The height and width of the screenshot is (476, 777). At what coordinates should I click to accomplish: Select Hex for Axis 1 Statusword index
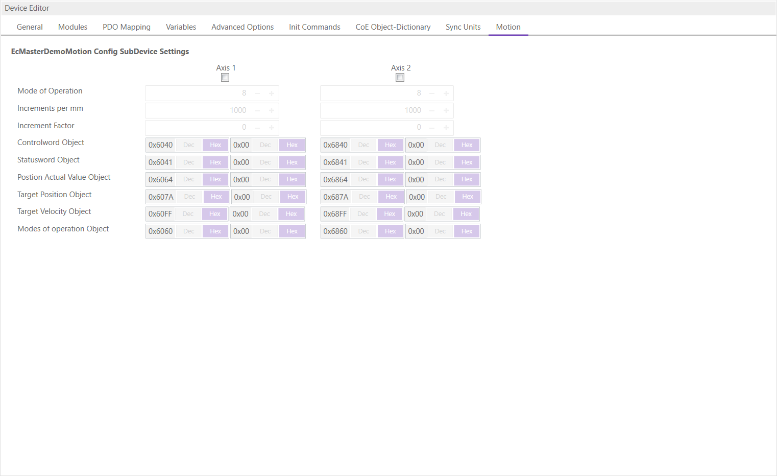tap(215, 162)
